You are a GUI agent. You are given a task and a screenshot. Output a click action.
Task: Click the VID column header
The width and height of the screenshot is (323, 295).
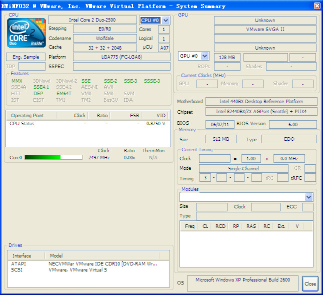click(x=154, y=116)
